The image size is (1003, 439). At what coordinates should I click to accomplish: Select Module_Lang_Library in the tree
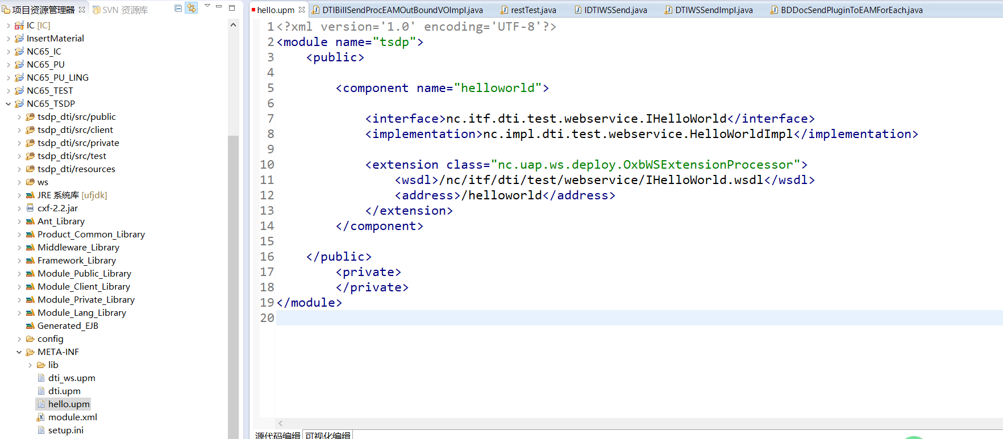(82, 313)
